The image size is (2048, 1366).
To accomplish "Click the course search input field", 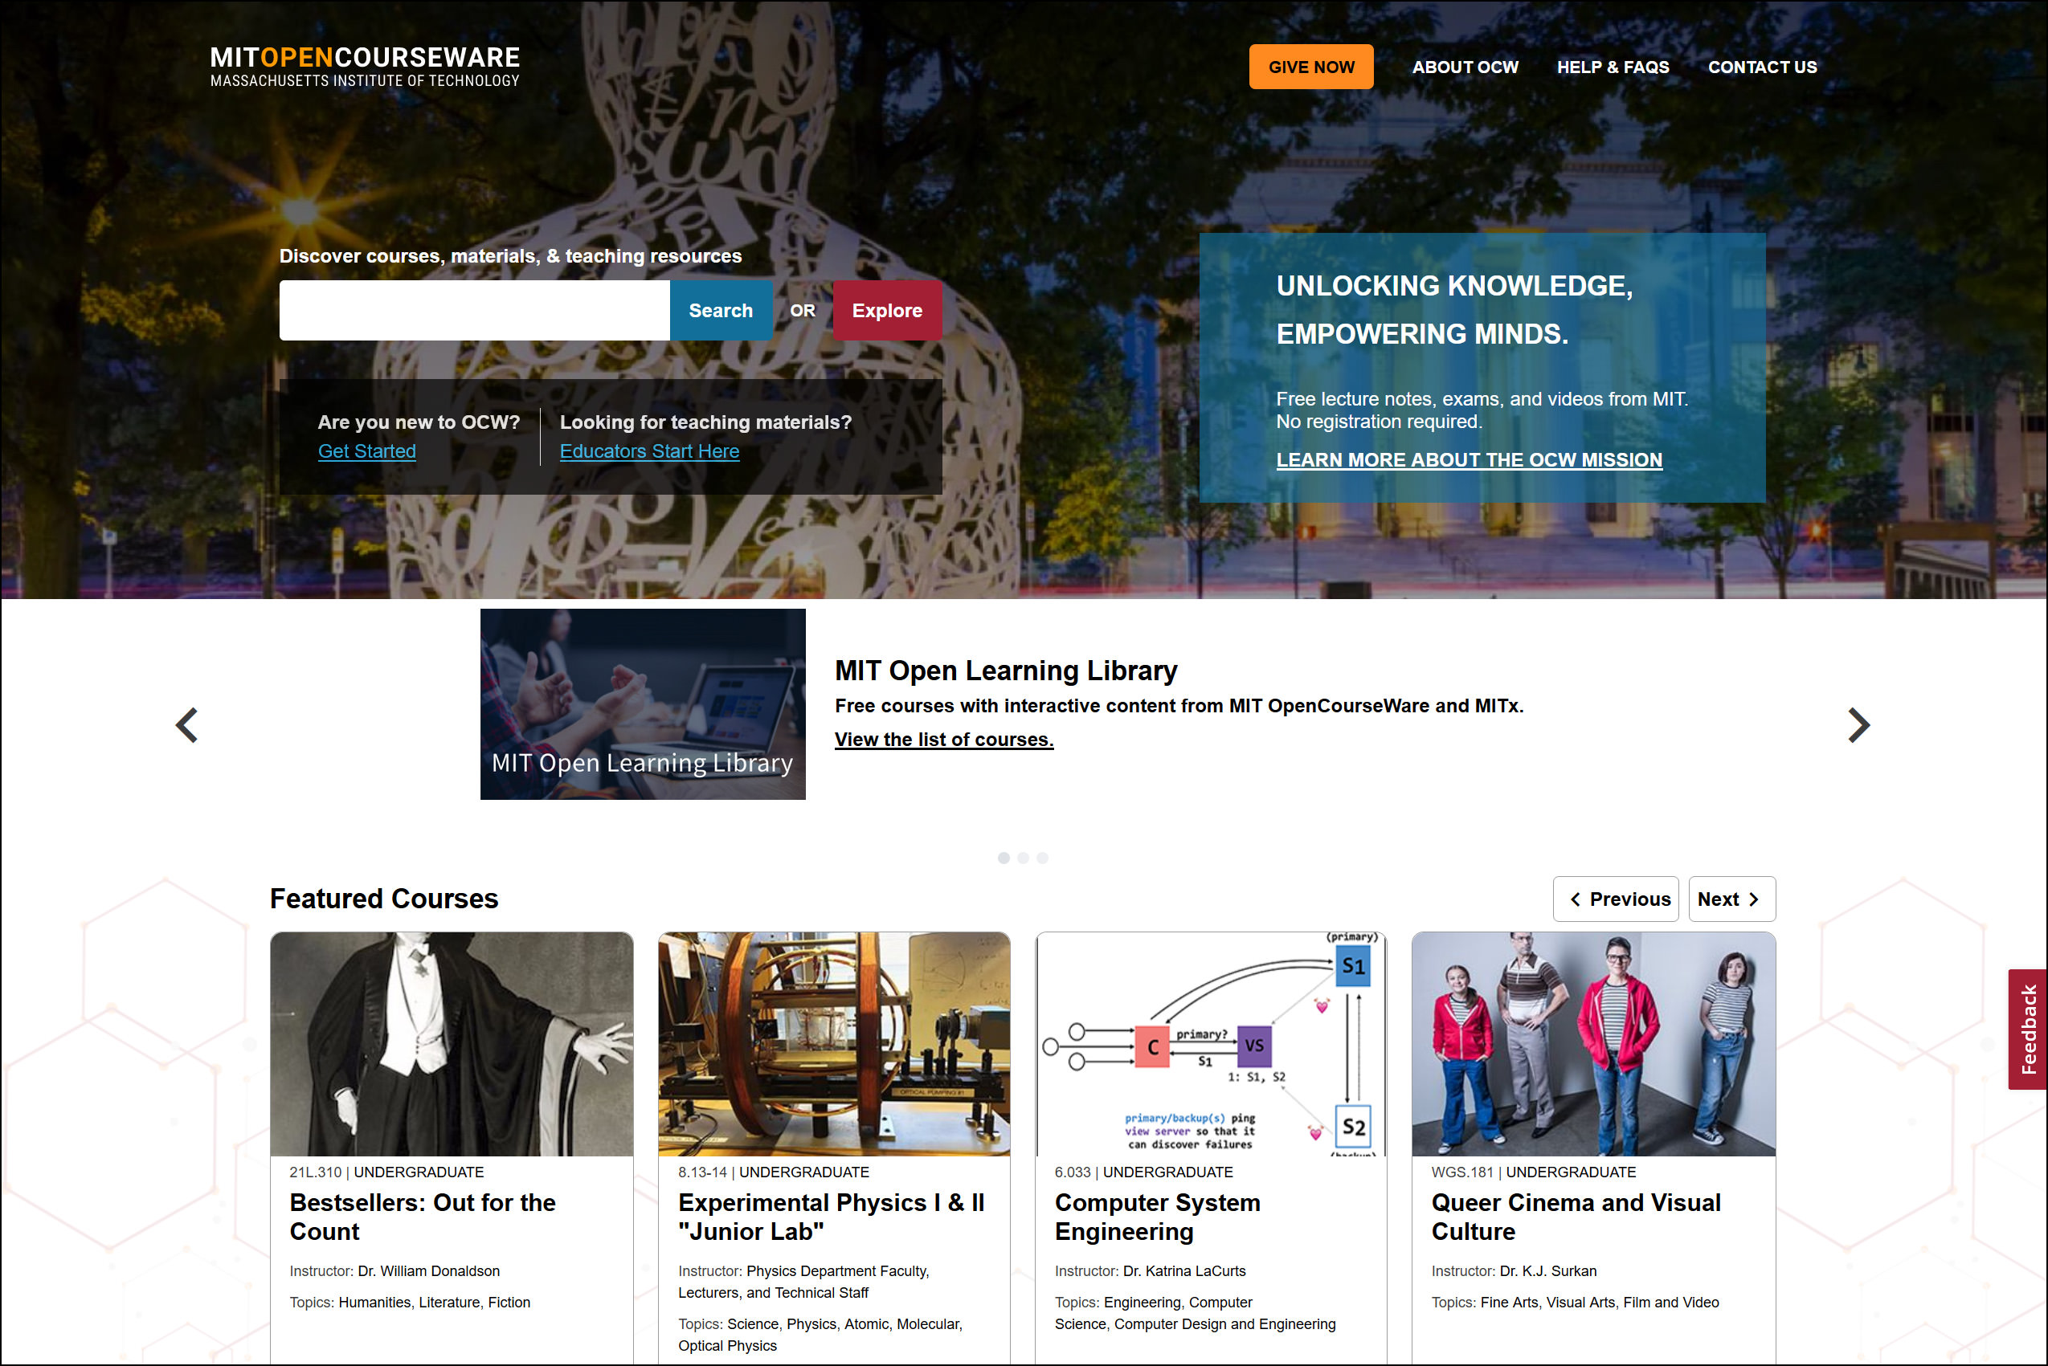I will coord(474,310).
